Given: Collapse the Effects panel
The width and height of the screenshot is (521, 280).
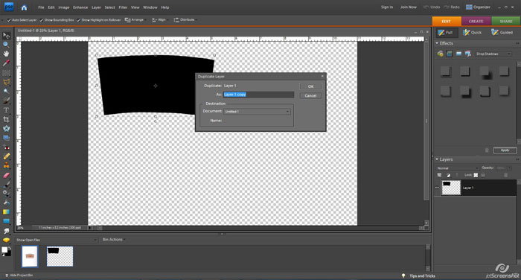Looking at the screenshot, I should coord(437,43).
